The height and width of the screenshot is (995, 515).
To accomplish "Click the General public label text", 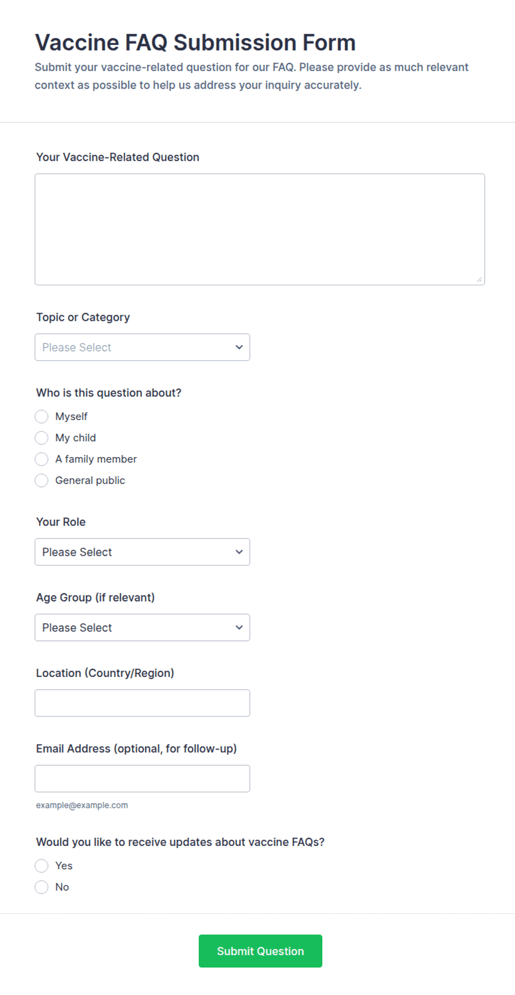I will tap(90, 480).
